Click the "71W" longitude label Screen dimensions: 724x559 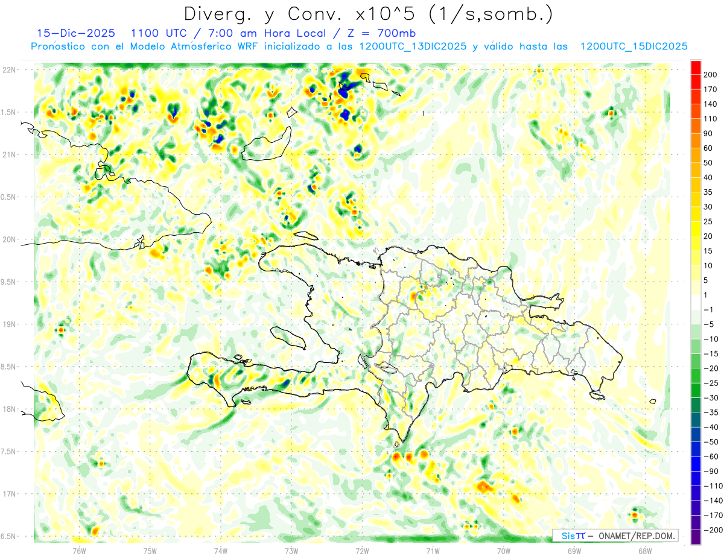(x=433, y=551)
